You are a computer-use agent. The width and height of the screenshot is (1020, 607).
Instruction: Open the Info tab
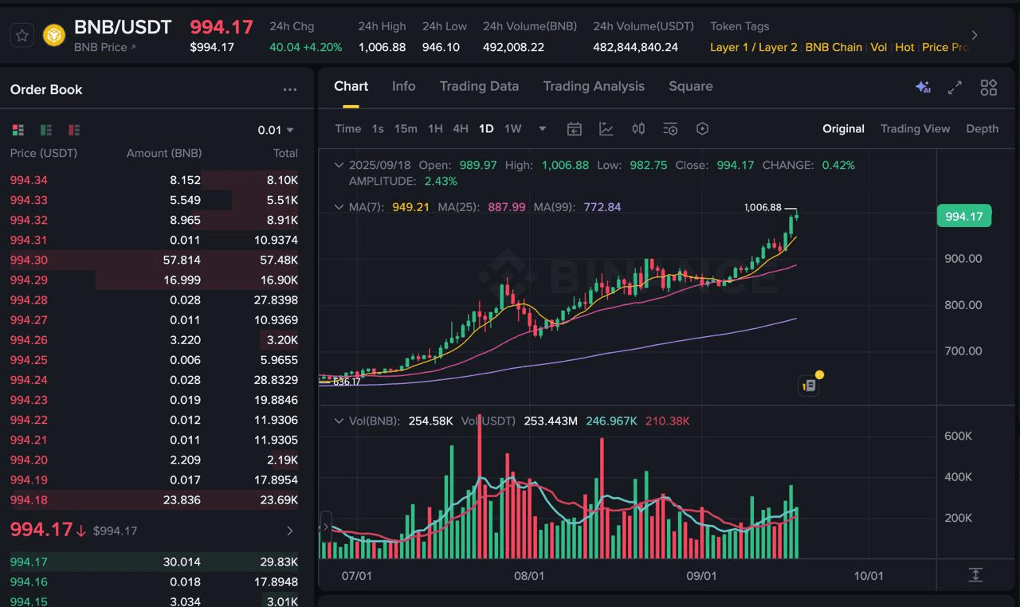[403, 86]
